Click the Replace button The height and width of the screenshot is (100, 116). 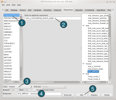point(94,95)
